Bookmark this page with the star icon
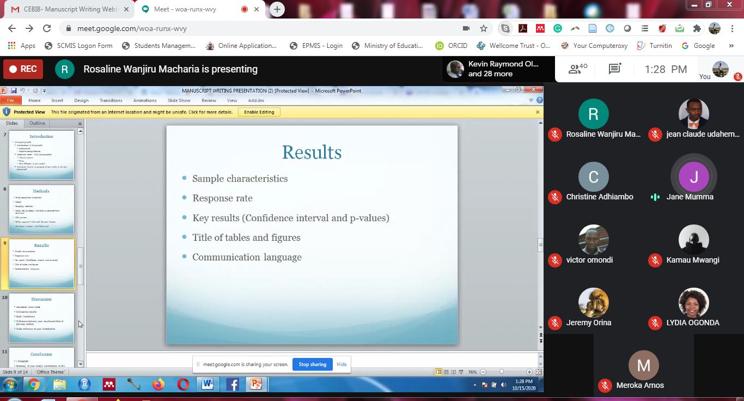This screenshot has width=744, height=401. click(x=483, y=28)
